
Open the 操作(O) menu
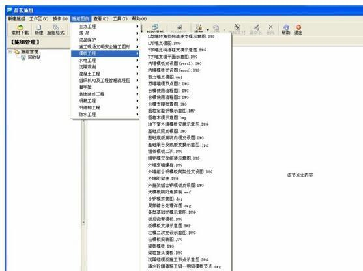[x=60, y=18]
